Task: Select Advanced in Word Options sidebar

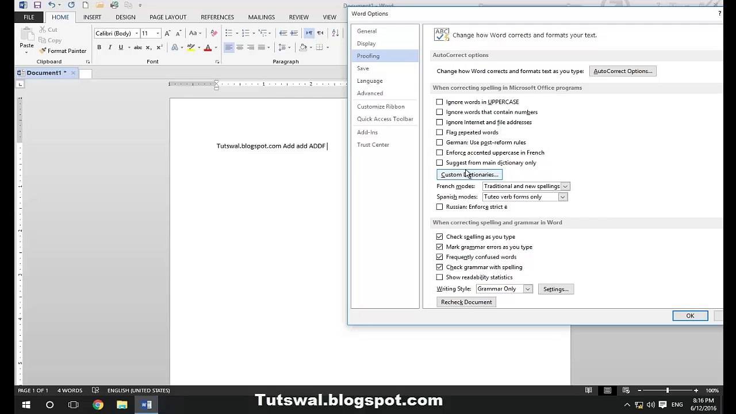Action: click(385, 93)
